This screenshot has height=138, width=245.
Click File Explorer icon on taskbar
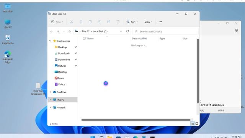[x=110, y=137]
